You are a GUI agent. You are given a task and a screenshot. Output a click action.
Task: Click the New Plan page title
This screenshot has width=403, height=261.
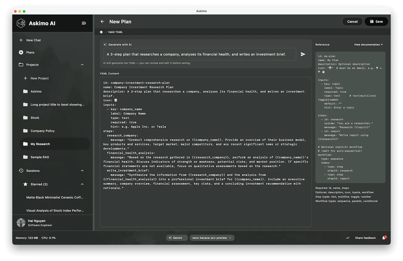pos(120,22)
